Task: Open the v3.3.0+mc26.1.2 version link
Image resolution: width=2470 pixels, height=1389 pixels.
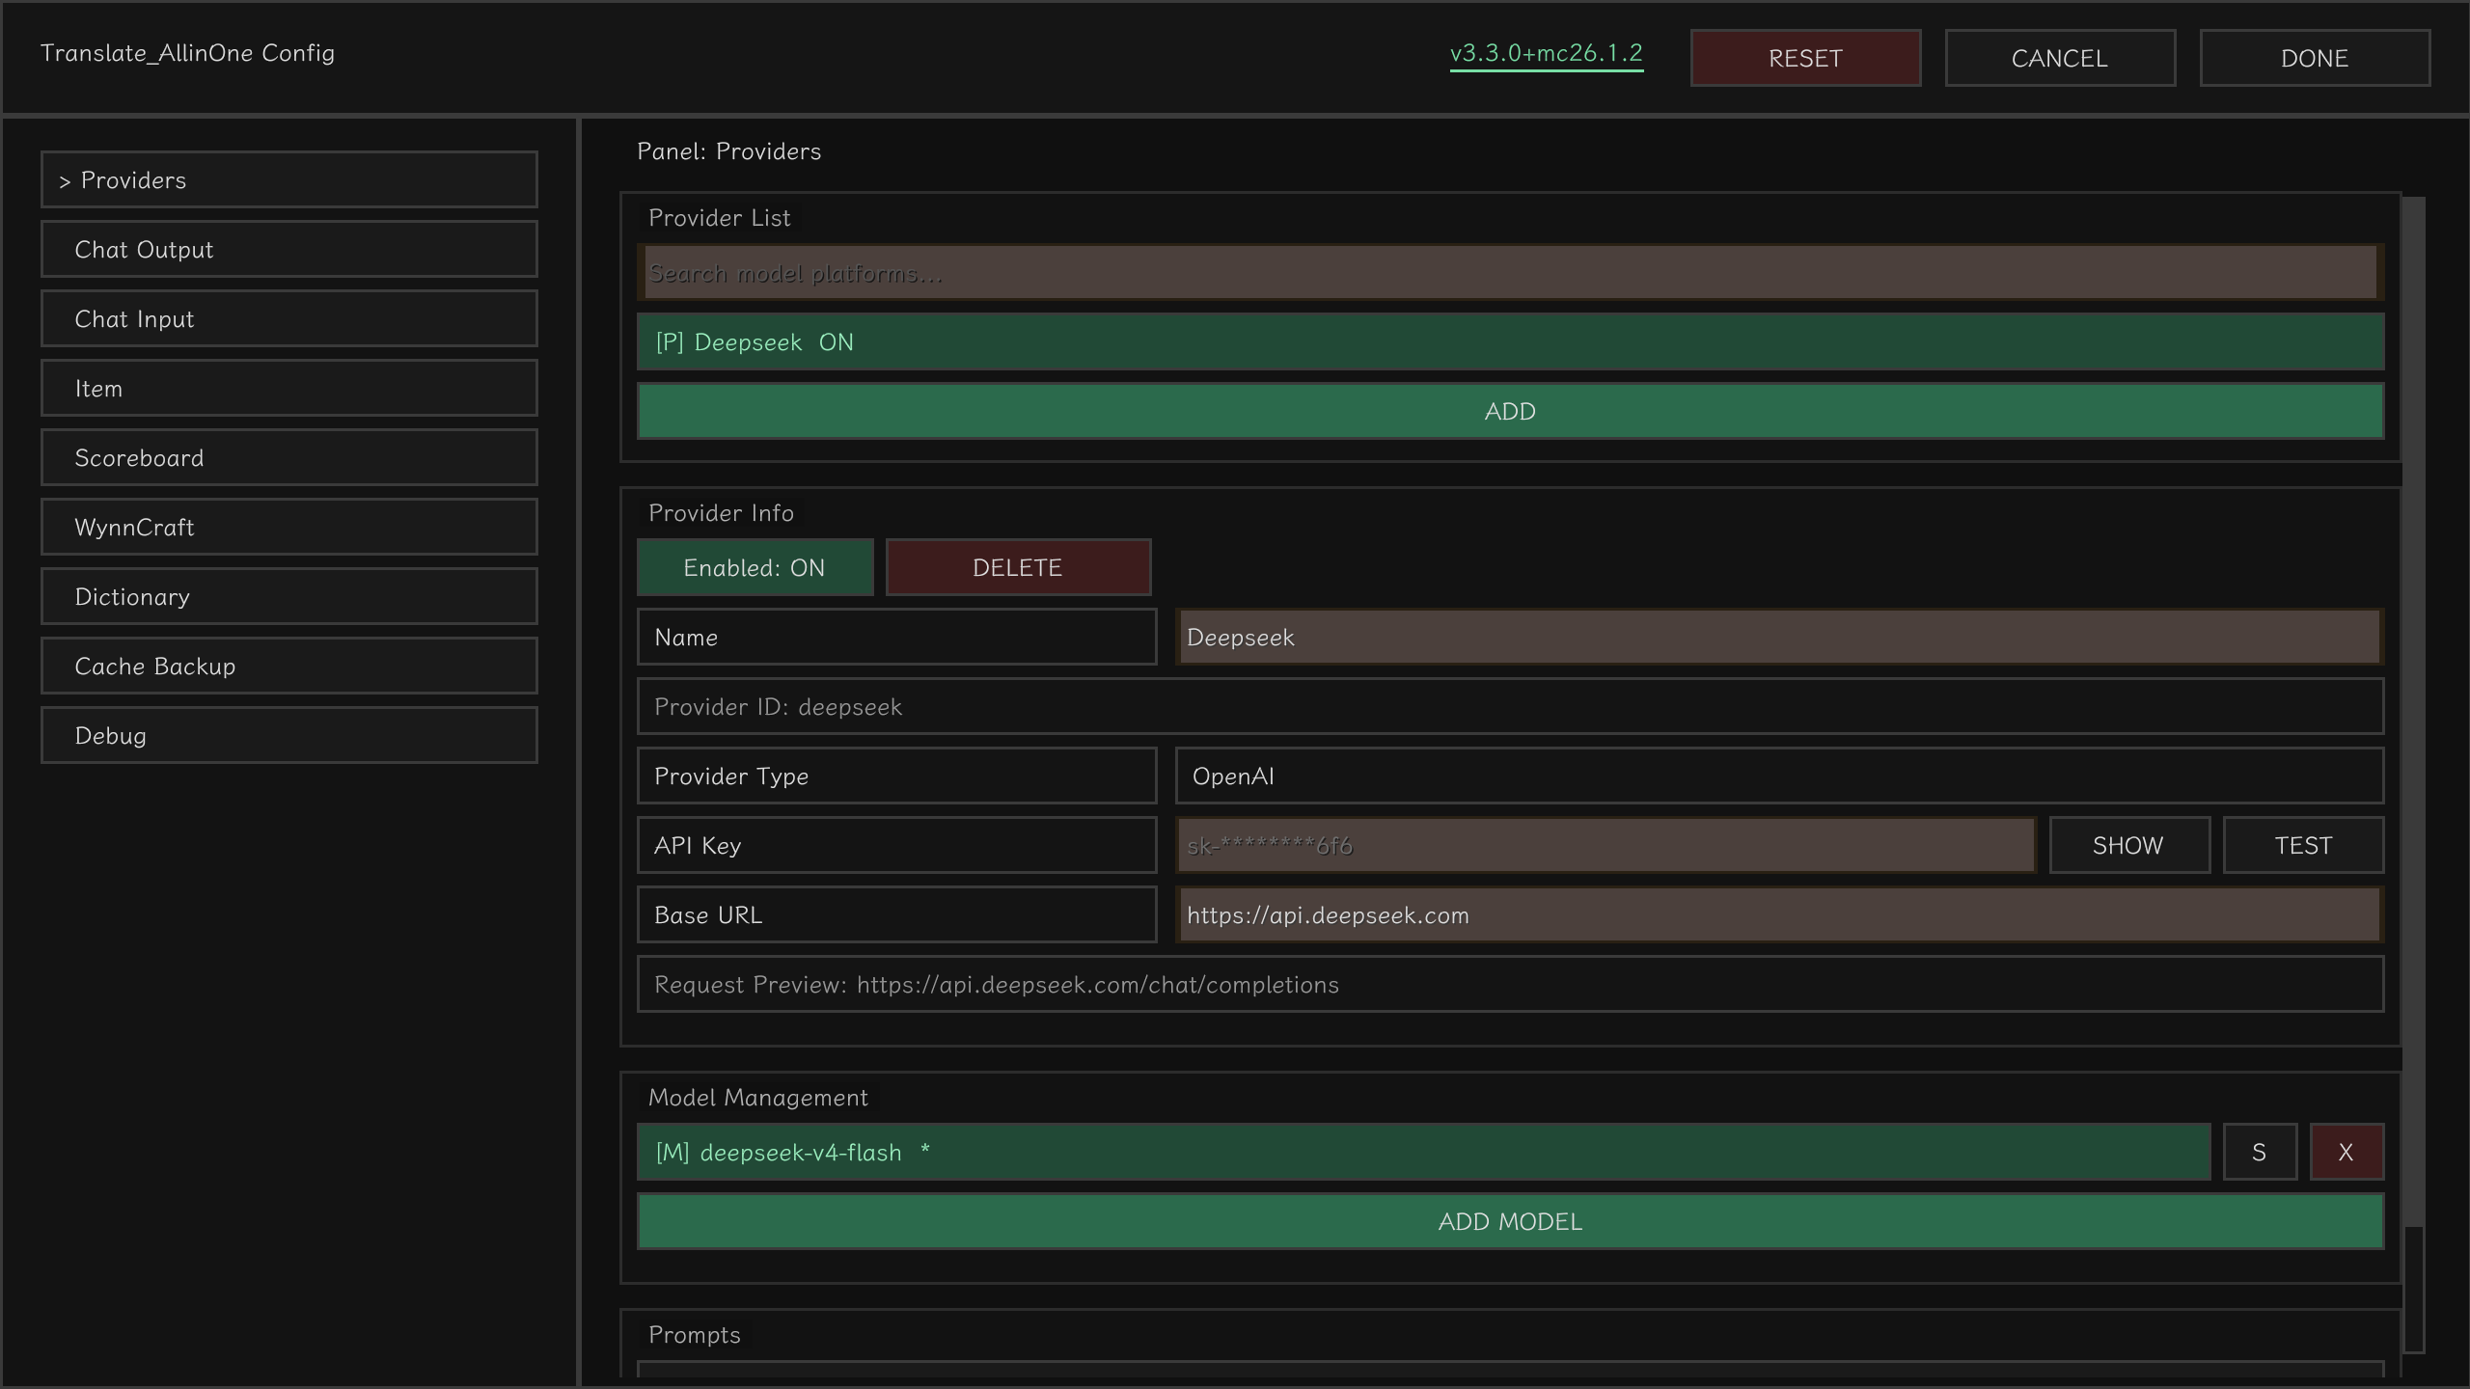Action: click(1547, 54)
